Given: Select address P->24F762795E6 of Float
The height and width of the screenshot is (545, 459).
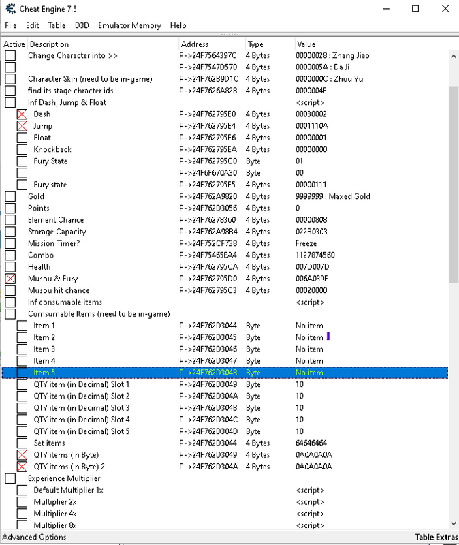Looking at the screenshot, I should point(207,138).
